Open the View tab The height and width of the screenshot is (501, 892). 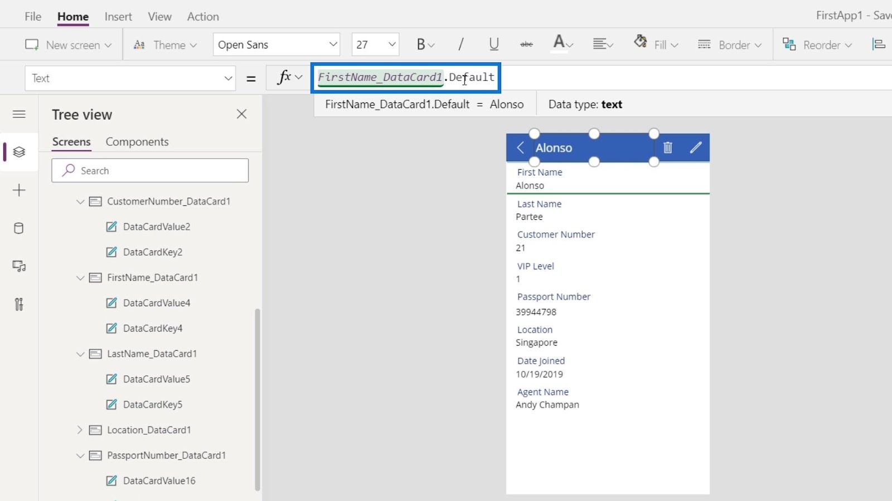tap(159, 17)
